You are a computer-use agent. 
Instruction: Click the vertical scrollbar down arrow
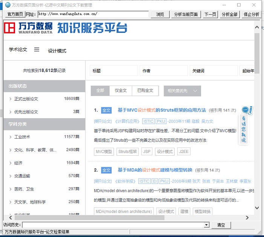click(257, 208)
